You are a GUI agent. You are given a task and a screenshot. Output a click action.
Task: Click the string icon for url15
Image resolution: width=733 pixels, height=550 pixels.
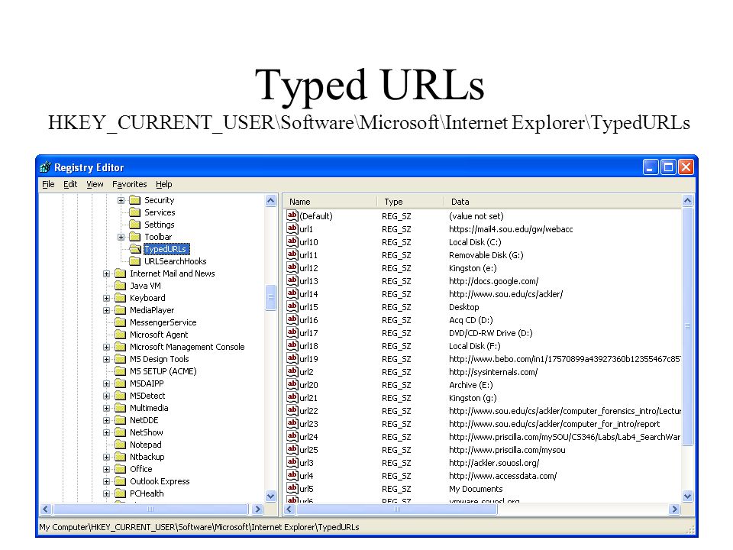292,307
